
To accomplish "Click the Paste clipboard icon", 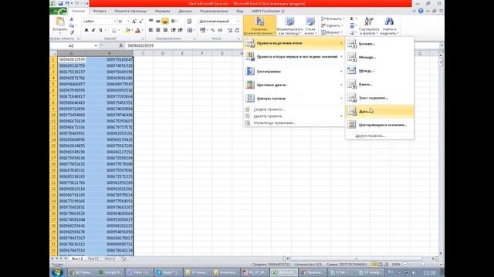I will (x=60, y=22).
